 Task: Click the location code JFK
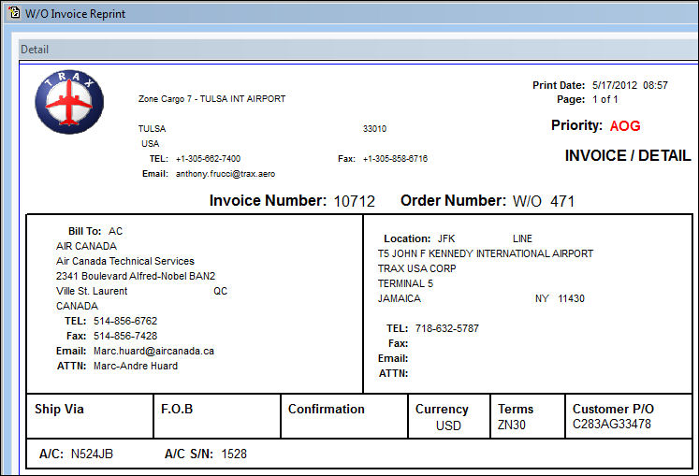(x=446, y=238)
